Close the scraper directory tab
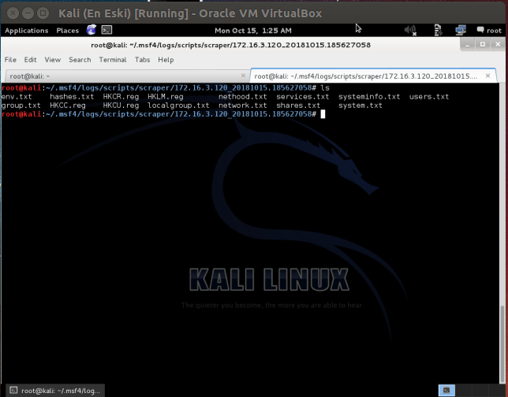Image resolution: width=508 pixels, height=397 pixels. 488,76
